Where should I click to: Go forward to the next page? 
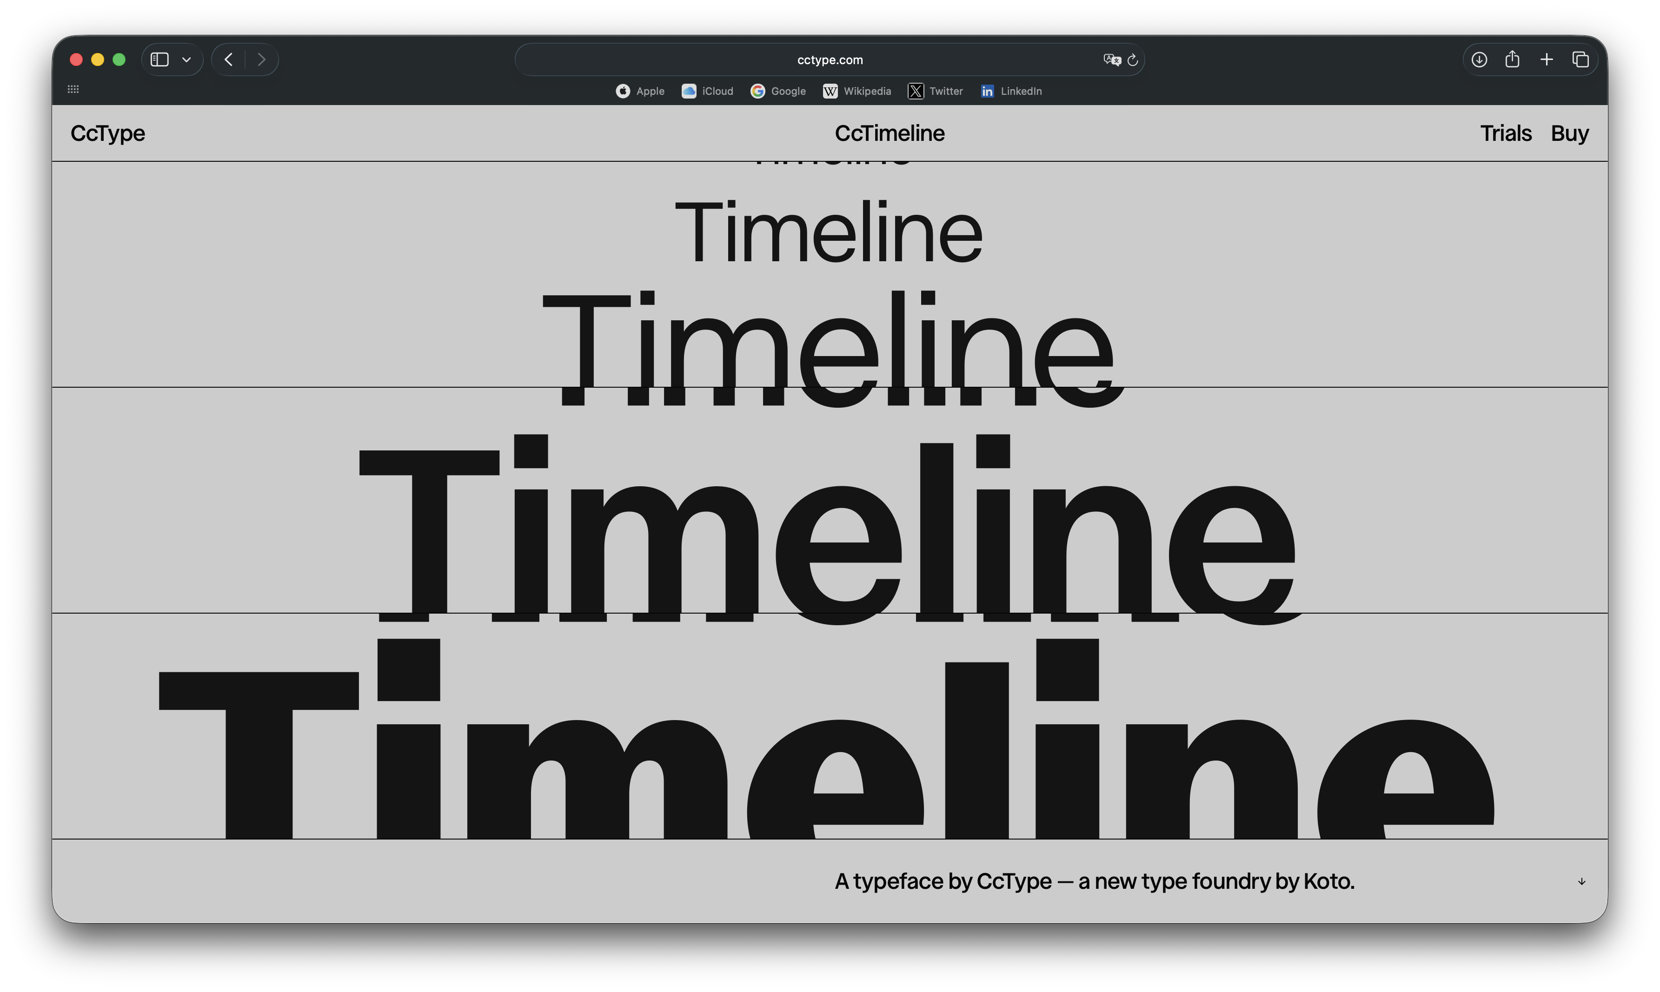point(261,60)
